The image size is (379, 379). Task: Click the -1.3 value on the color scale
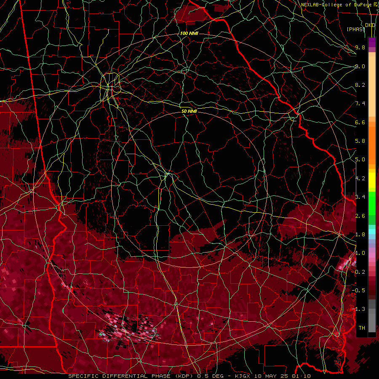coord(358,309)
